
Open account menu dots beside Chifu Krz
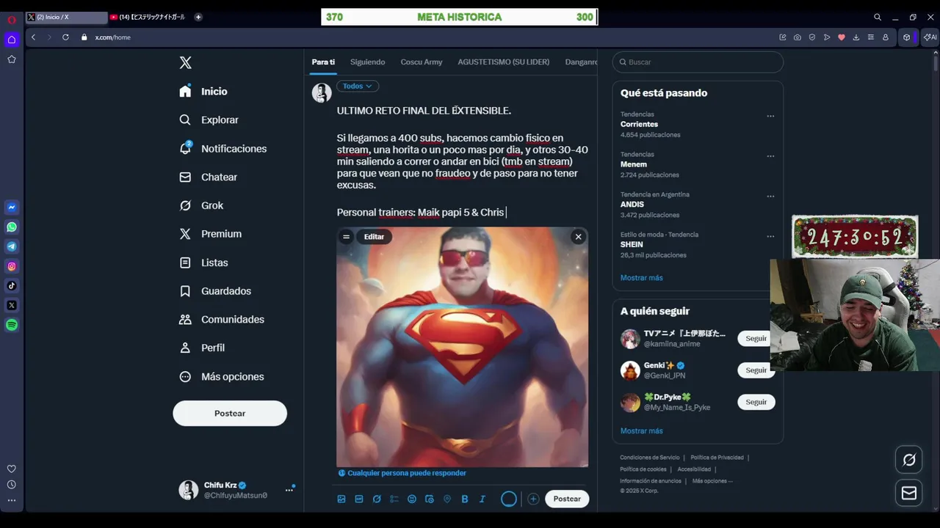click(x=289, y=490)
